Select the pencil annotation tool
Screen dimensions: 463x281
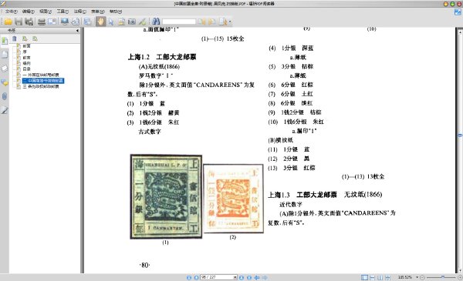(x=142, y=22)
